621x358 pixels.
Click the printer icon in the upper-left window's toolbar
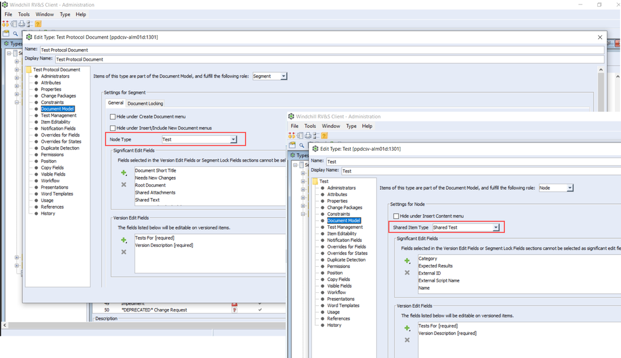[22, 24]
